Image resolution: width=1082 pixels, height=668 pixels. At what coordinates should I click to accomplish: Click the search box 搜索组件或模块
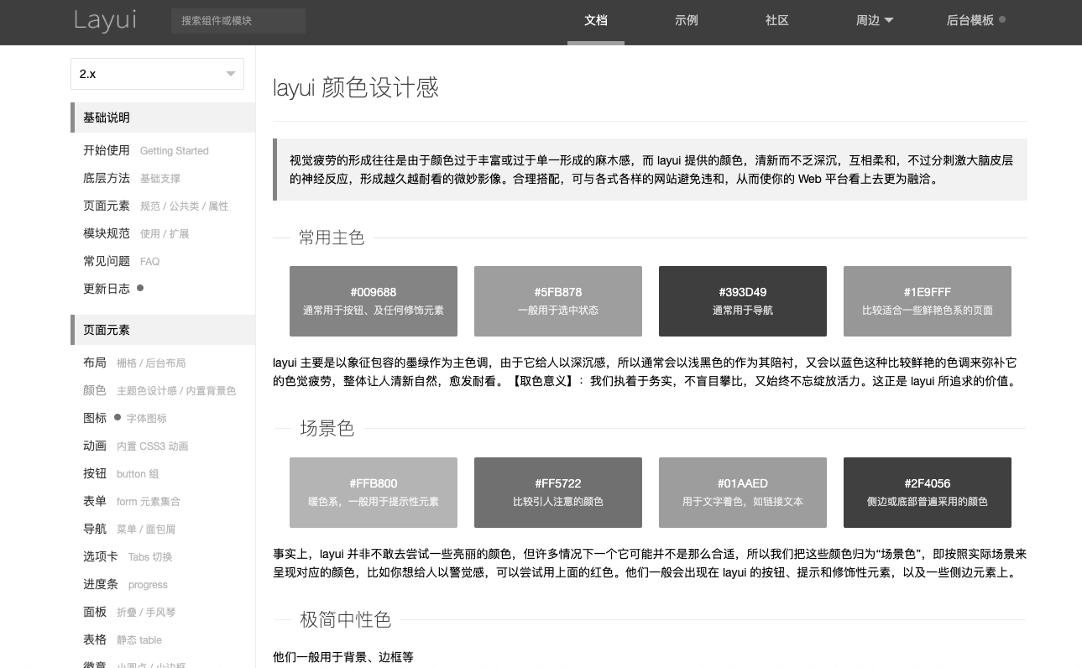238,21
